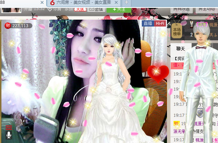218x143 pixels.
Task: Open the host avatar thumbnail
Action: click(x=11, y=10)
